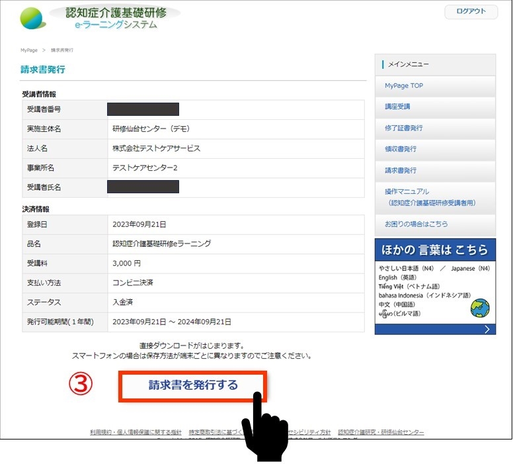
Task: Click 入金済 status value
Action: click(x=123, y=302)
